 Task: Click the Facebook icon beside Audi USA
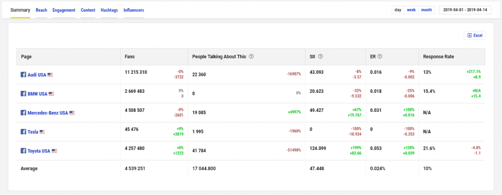point(24,75)
